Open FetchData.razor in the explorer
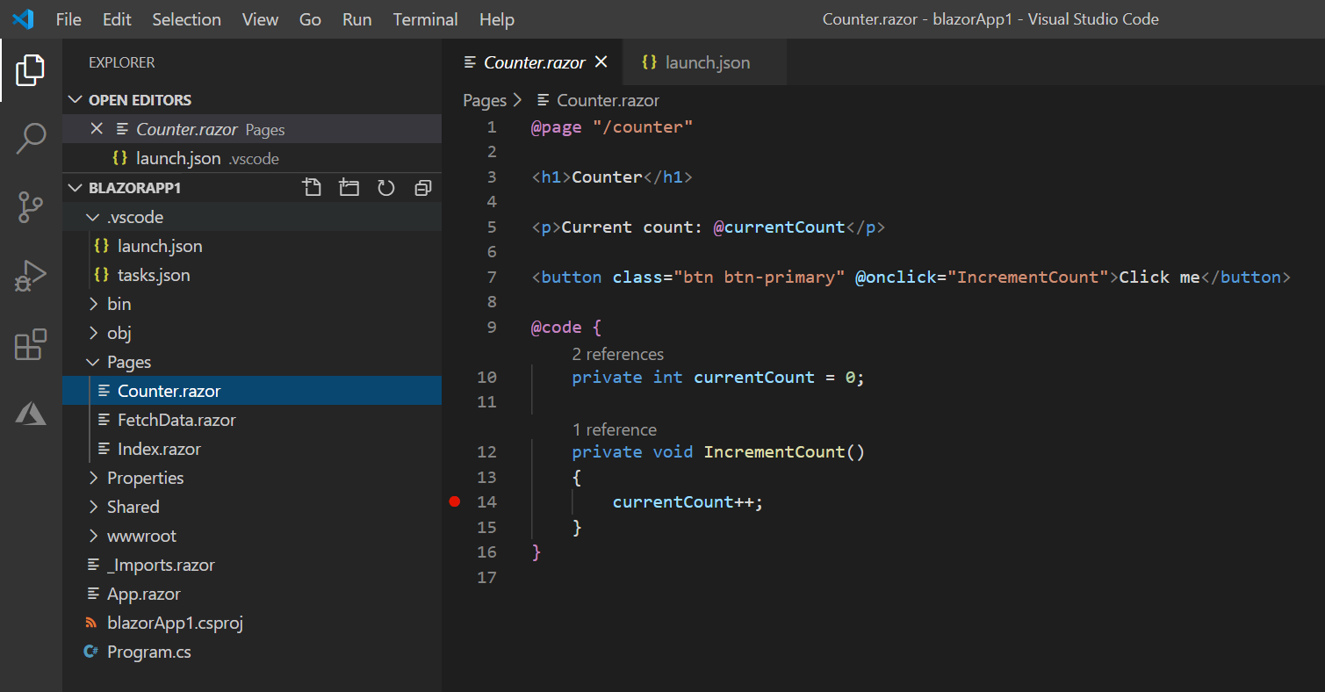 click(x=176, y=420)
